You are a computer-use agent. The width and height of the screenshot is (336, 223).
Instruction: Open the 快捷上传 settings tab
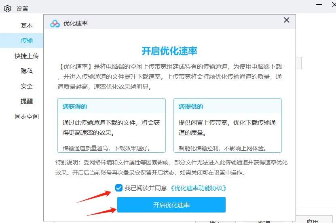27,56
